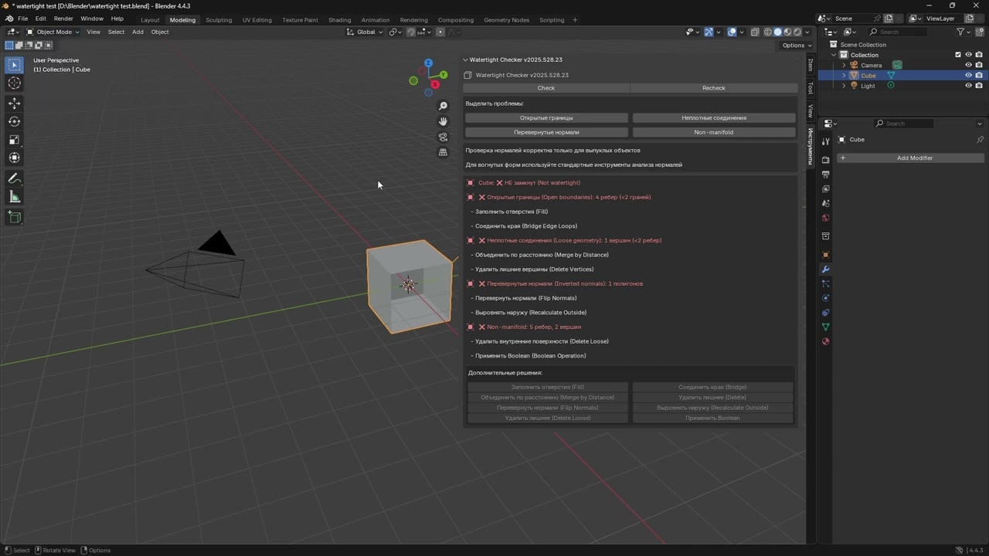This screenshot has height=556, width=989.
Task: Choose the Measure tool
Action: click(x=14, y=197)
